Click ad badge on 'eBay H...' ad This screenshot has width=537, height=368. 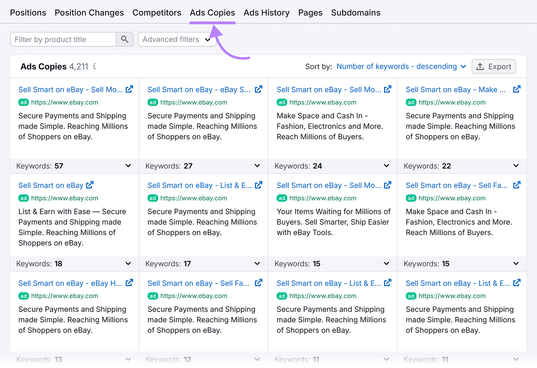[x=23, y=296]
